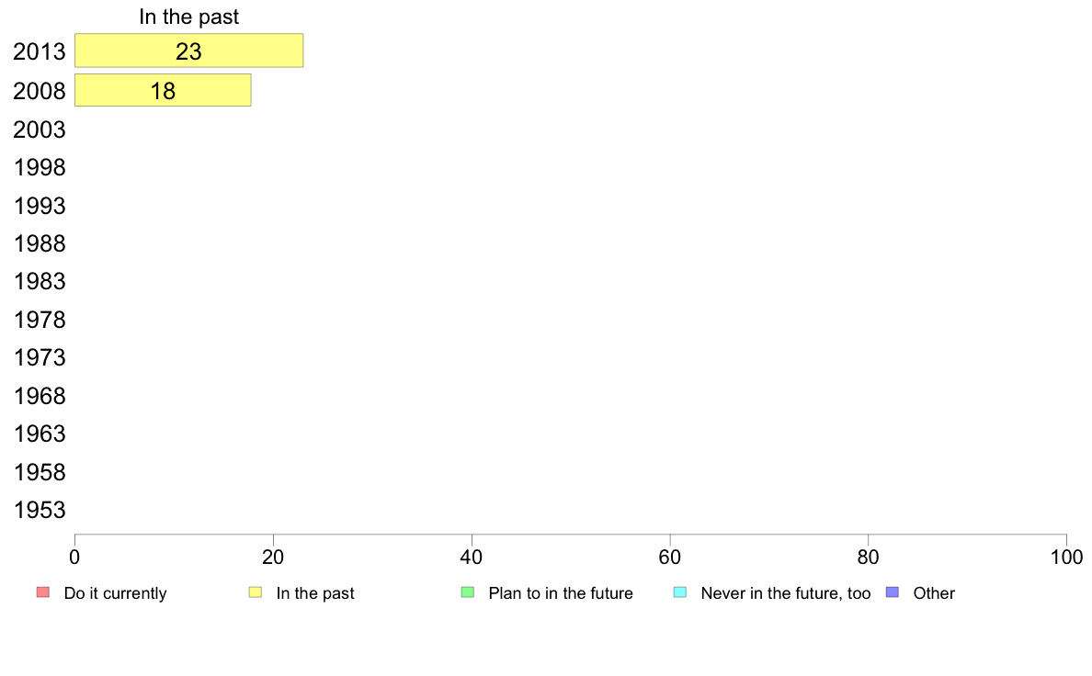Screen dimensions: 1092x676
Task: Select the 2008 yellow bar showing 18
Action: (163, 91)
